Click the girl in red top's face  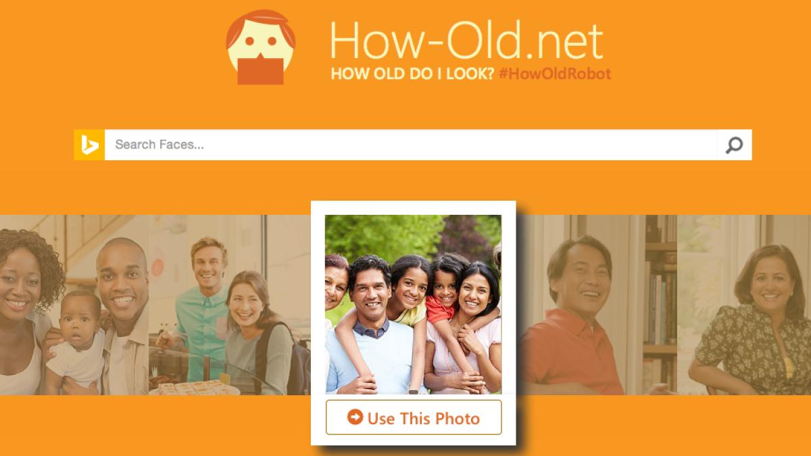coord(445,278)
